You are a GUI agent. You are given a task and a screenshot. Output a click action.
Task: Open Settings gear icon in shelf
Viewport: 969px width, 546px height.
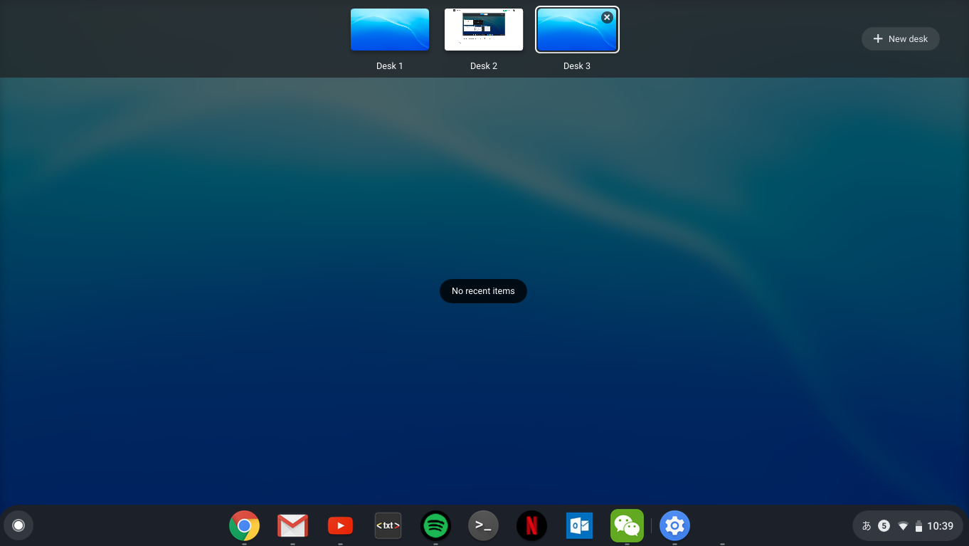coord(674,526)
